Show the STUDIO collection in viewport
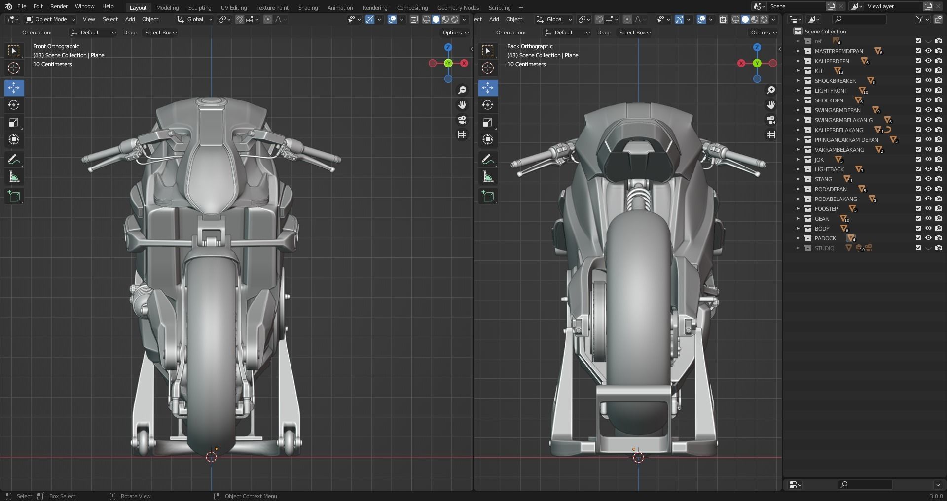 pyautogui.click(x=928, y=248)
